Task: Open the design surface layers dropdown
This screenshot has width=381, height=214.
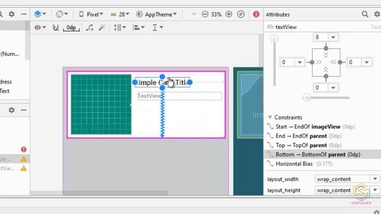Action: point(40,14)
